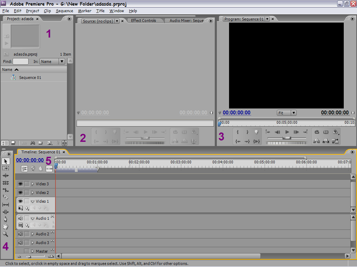Select the Track Select tool
Screen dimensions: 357x267
(x=6, y=168)
